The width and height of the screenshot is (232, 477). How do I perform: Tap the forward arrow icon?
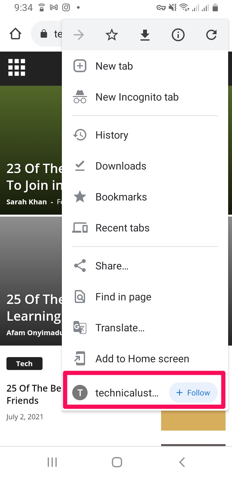(x=79, y=35)
